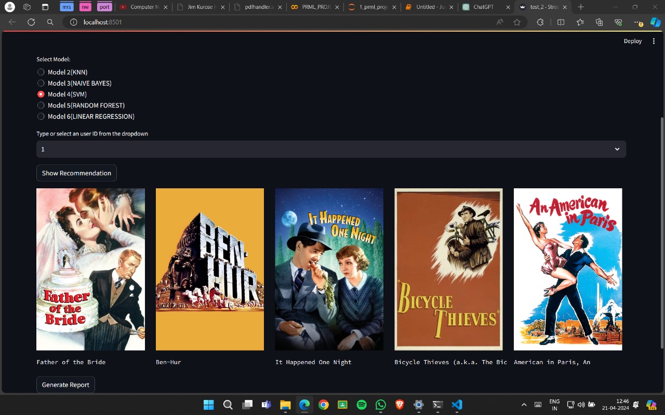Open the browser profile icon
This screenshot has height=415, width=665.
[x=9, y=7]
